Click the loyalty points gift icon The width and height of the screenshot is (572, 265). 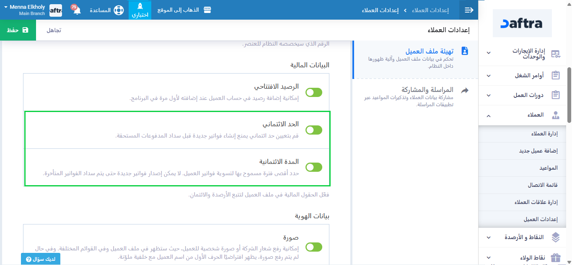point(555,257)
